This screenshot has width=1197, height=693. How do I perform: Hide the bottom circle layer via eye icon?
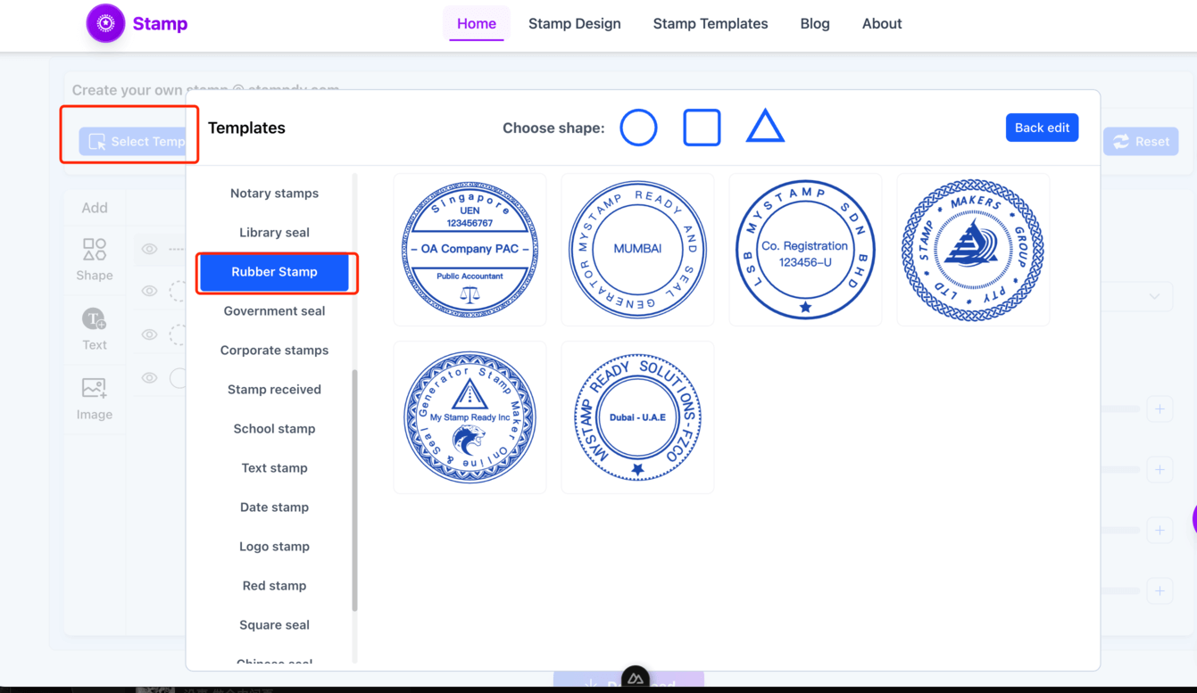(148, 377)
